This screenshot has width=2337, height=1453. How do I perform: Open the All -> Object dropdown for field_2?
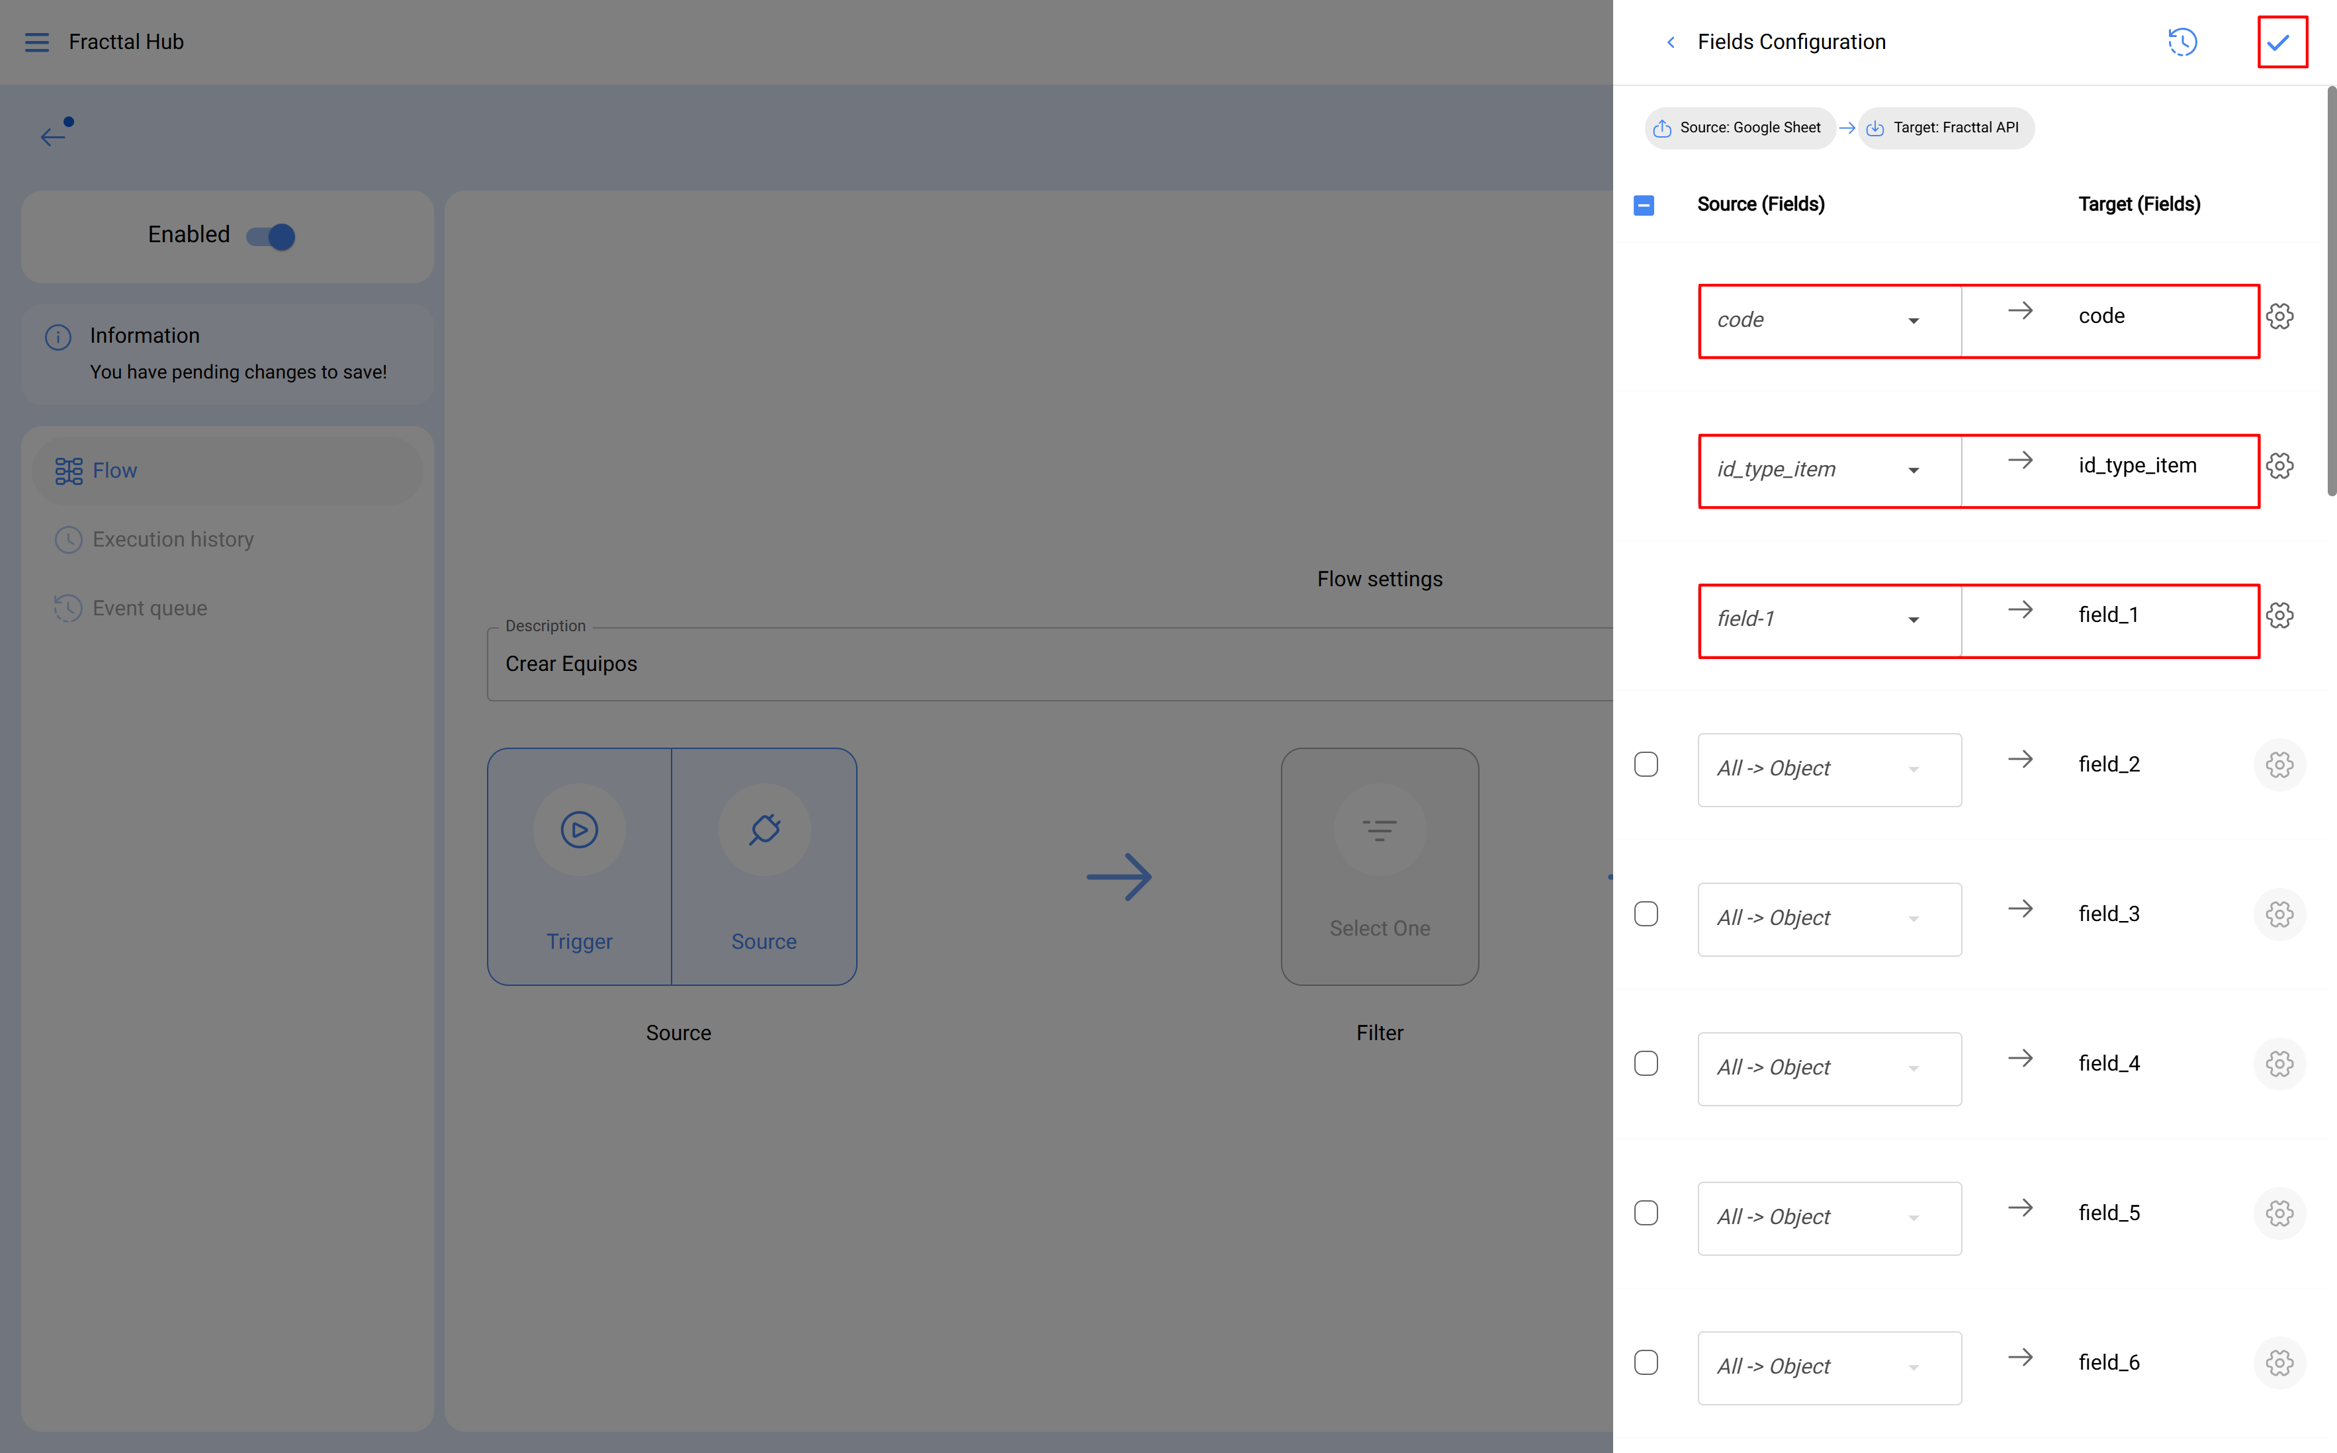coord(1915,769)
